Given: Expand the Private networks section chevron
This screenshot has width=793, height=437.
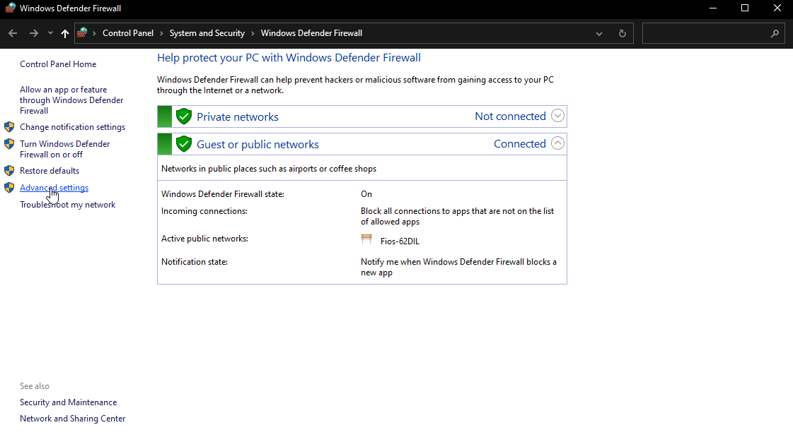Looking at the screenshot, I should coord(557,116).
